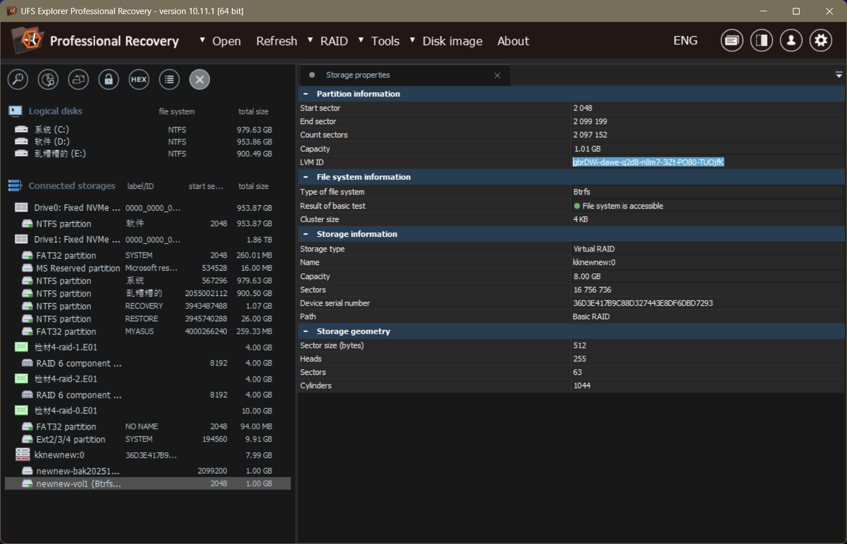Viewport: 847px width, 544px height.
Task: Open the Open menu dropdown arrow
Action: [x=202, y=40]
